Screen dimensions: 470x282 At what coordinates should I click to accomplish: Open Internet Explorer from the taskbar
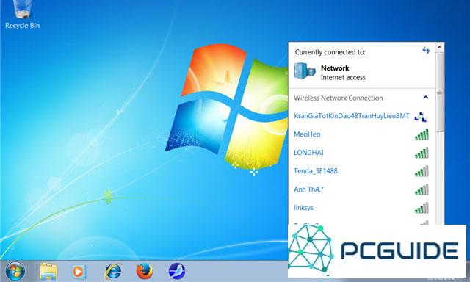click(x=113, y=272)
